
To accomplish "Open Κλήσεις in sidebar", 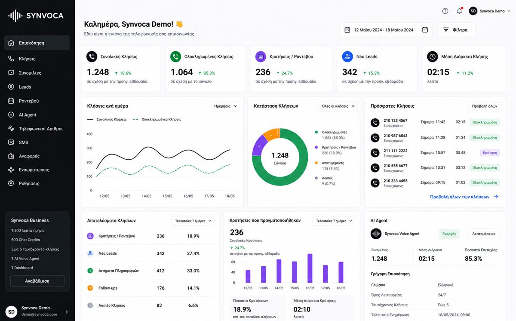I will click(x=37, y=59).
